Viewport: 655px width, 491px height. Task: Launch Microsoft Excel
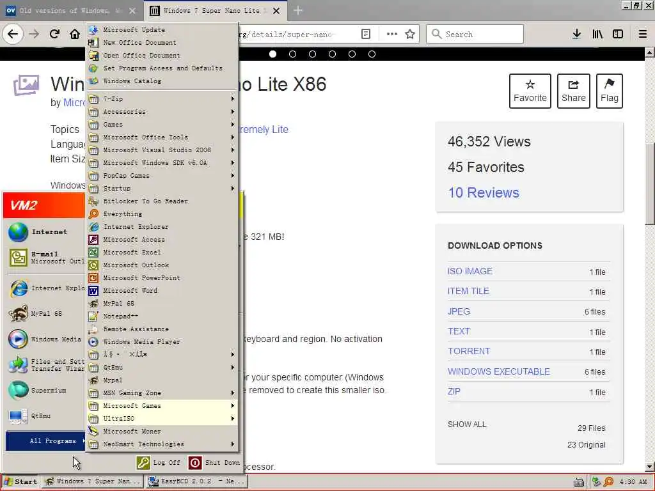pos(162,252)
